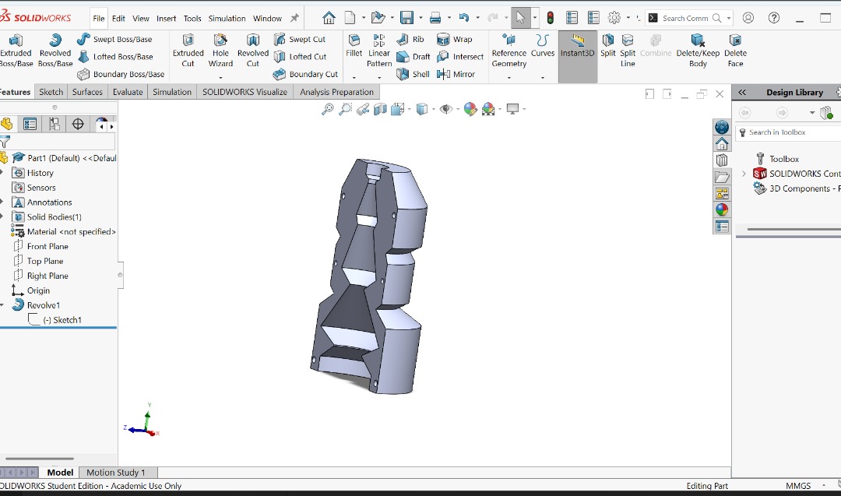Open the PropertyManager tab icon
The height and width of the screenshot is (496, 841).
[30, 124]
